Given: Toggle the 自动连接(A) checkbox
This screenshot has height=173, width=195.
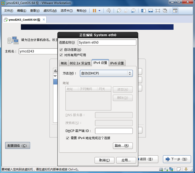Looking at the screenshot, I should [x=61, y=50].
